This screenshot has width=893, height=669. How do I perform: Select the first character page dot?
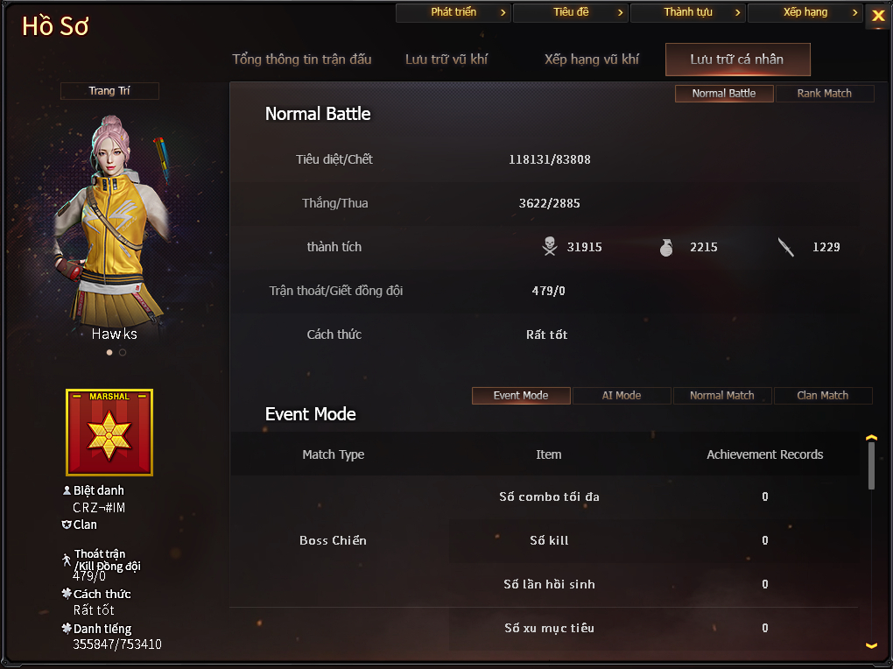(109, 352)
